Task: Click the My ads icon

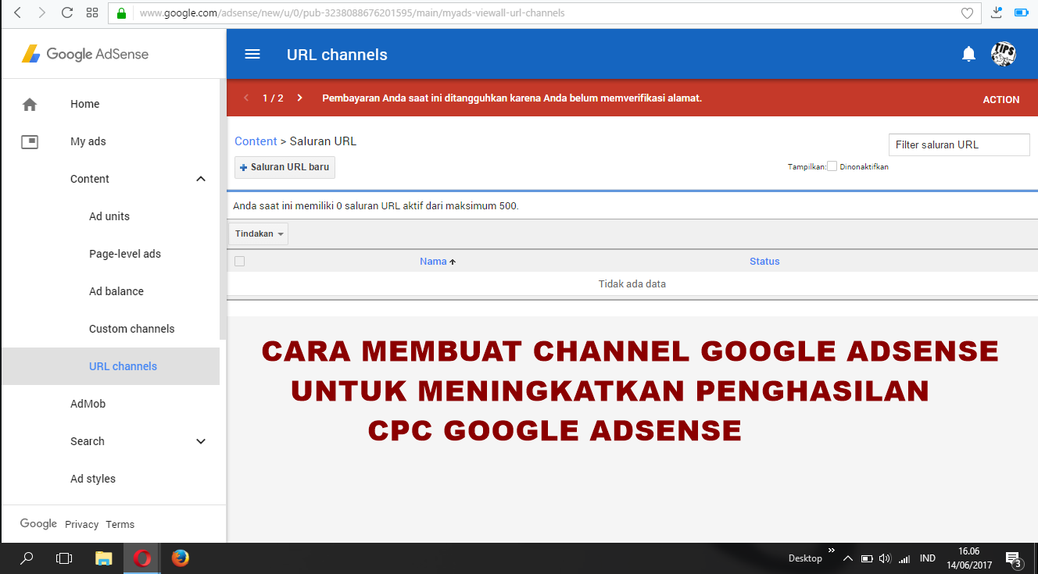Action: click(30, 141)
